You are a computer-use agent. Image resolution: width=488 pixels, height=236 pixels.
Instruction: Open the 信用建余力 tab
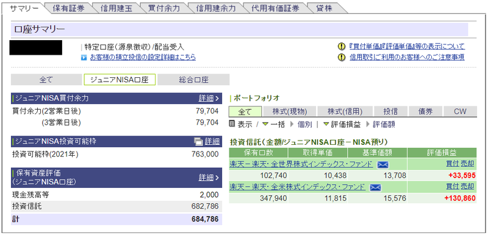(x=216, y=9)
